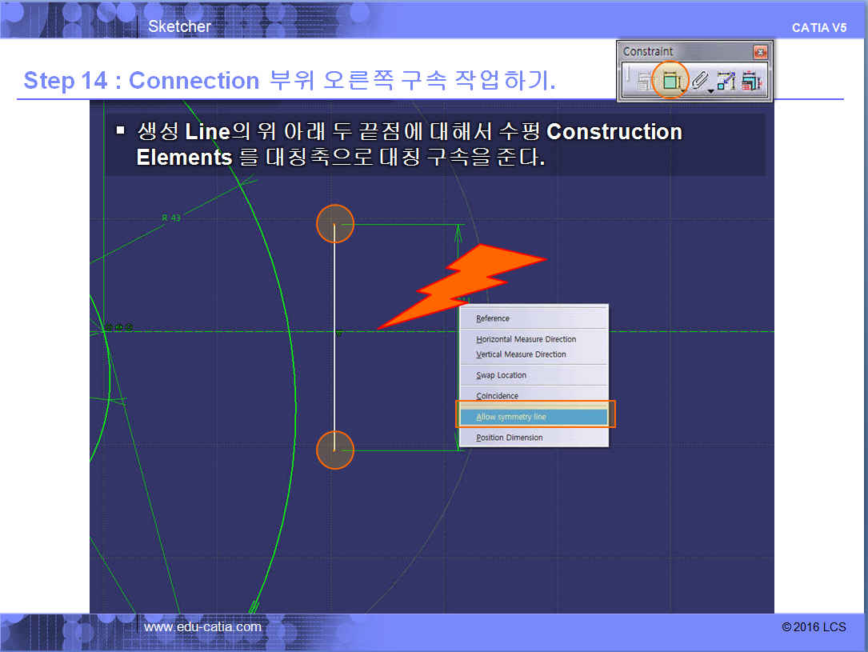This screenshot has width=868, height=652.
Task: Select Allow symmetry line option
Action: click(511, 417)
